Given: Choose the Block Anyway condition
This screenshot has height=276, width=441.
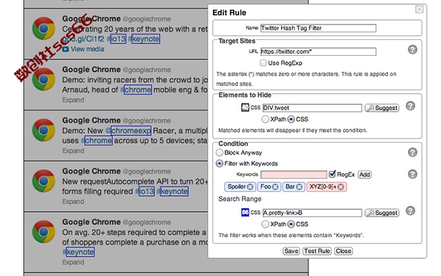Looking at the screenshot, I should pos(219,152).
